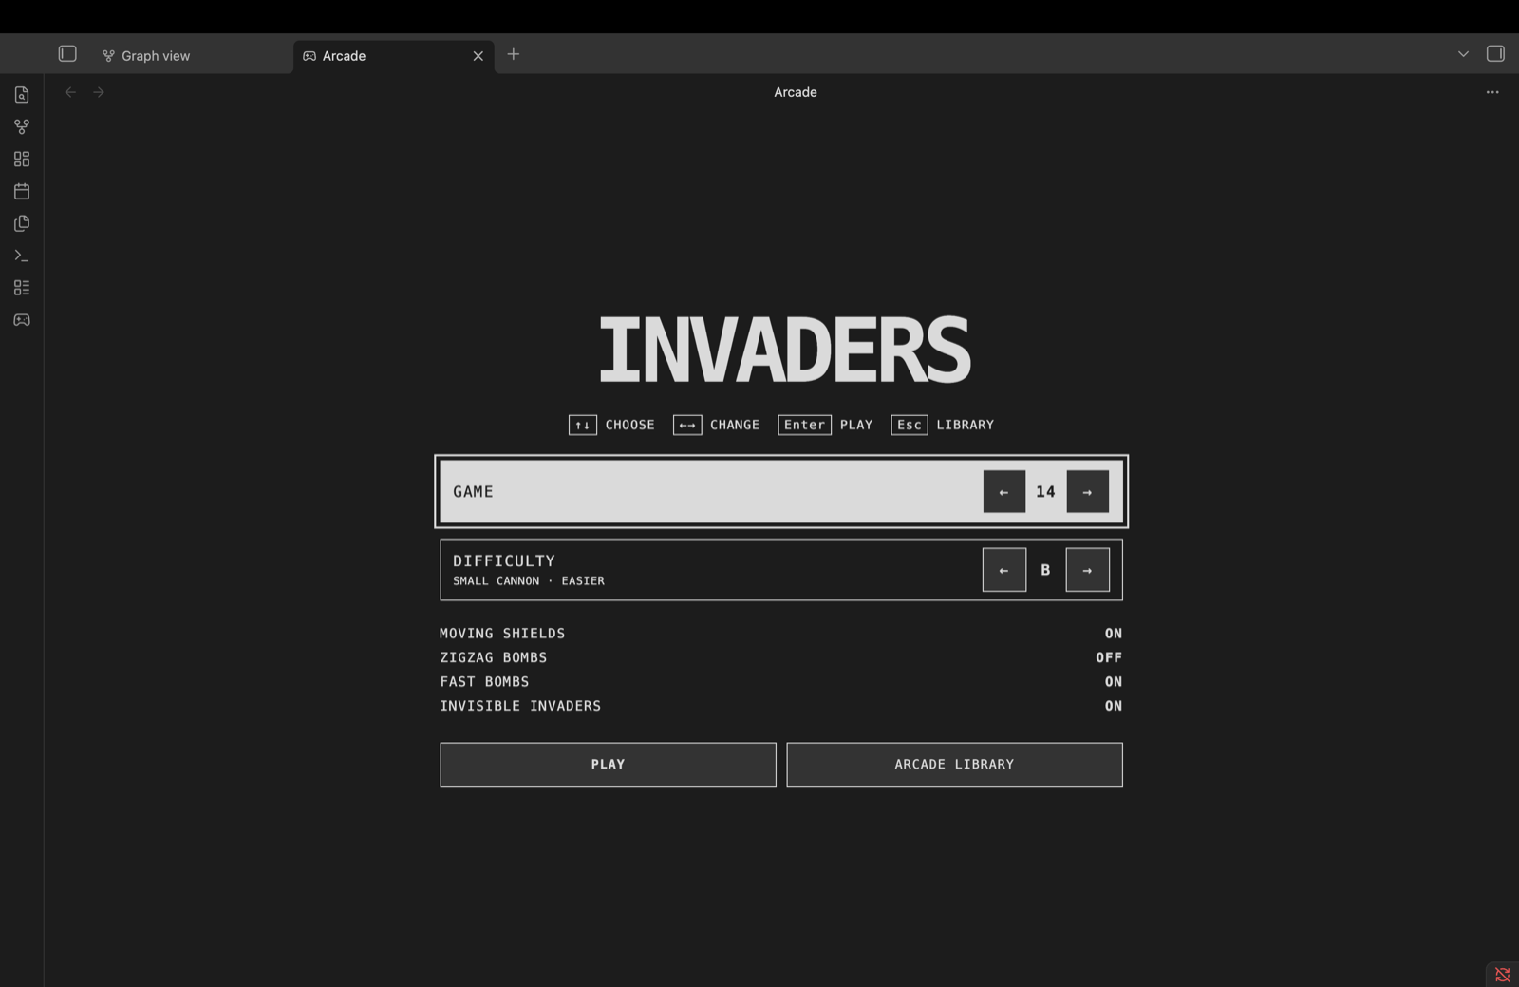Click the up-down arrows CHOOSE key hint
Viewport: 1519px width, 987px height.
pos(583,425)
